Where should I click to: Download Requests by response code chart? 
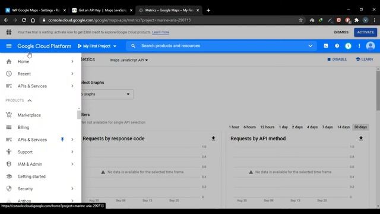(x=213, y=139)
